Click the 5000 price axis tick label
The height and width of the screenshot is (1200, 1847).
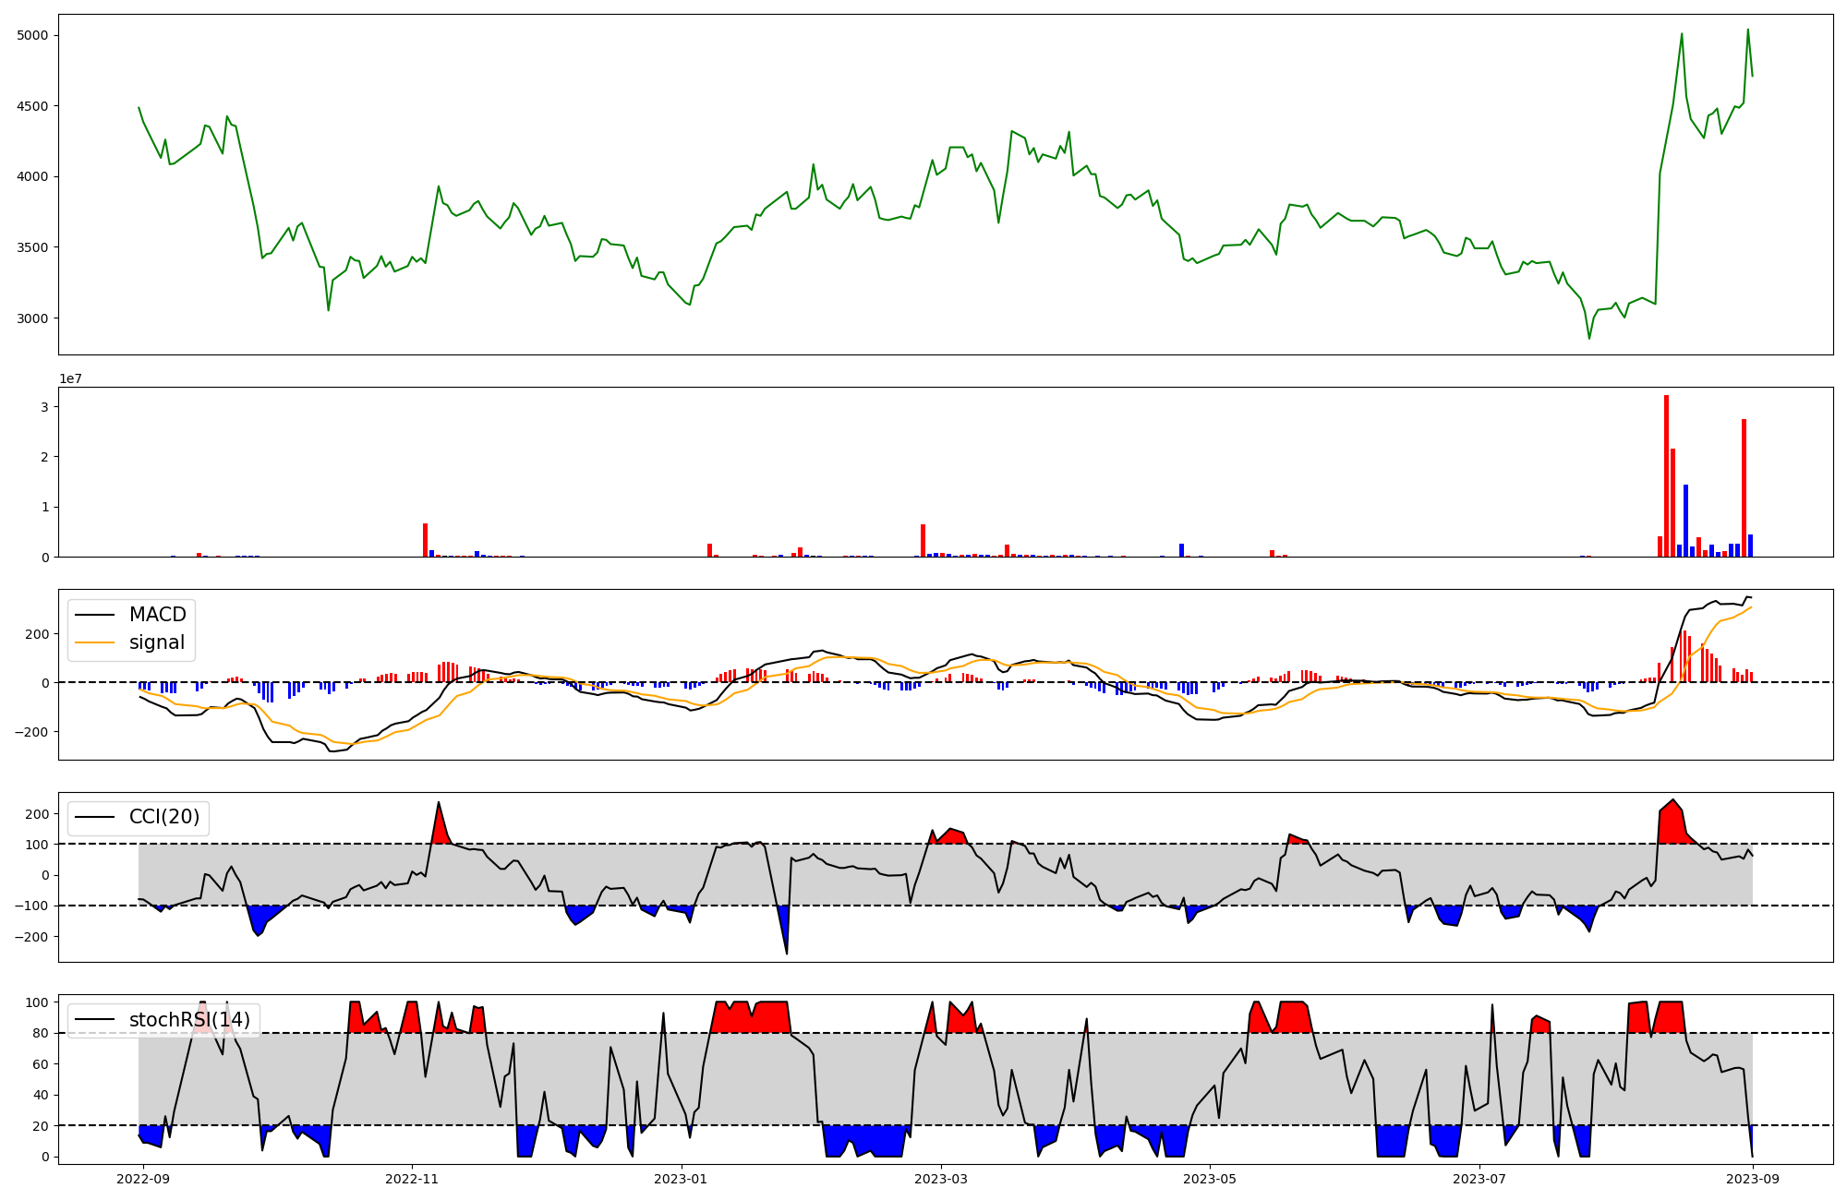click(32, 35)
